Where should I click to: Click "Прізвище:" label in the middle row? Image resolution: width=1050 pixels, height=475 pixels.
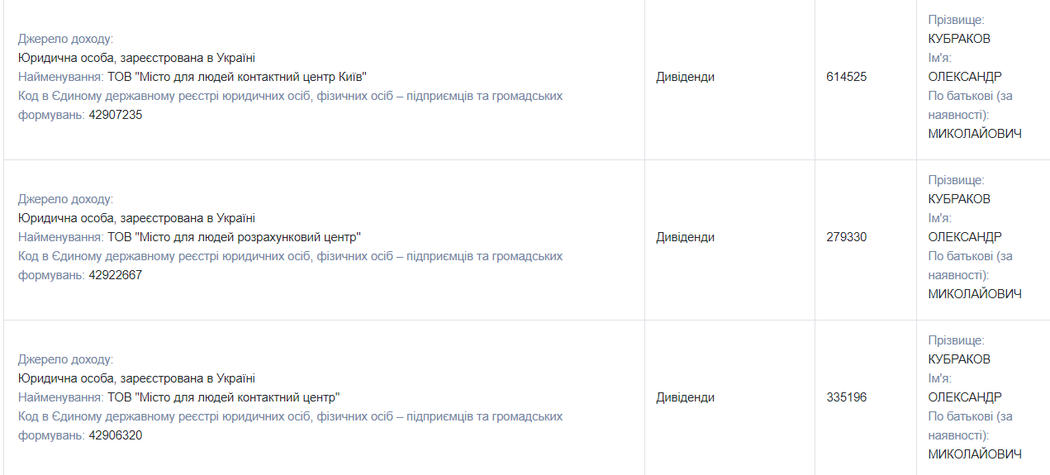pos(956,180)
